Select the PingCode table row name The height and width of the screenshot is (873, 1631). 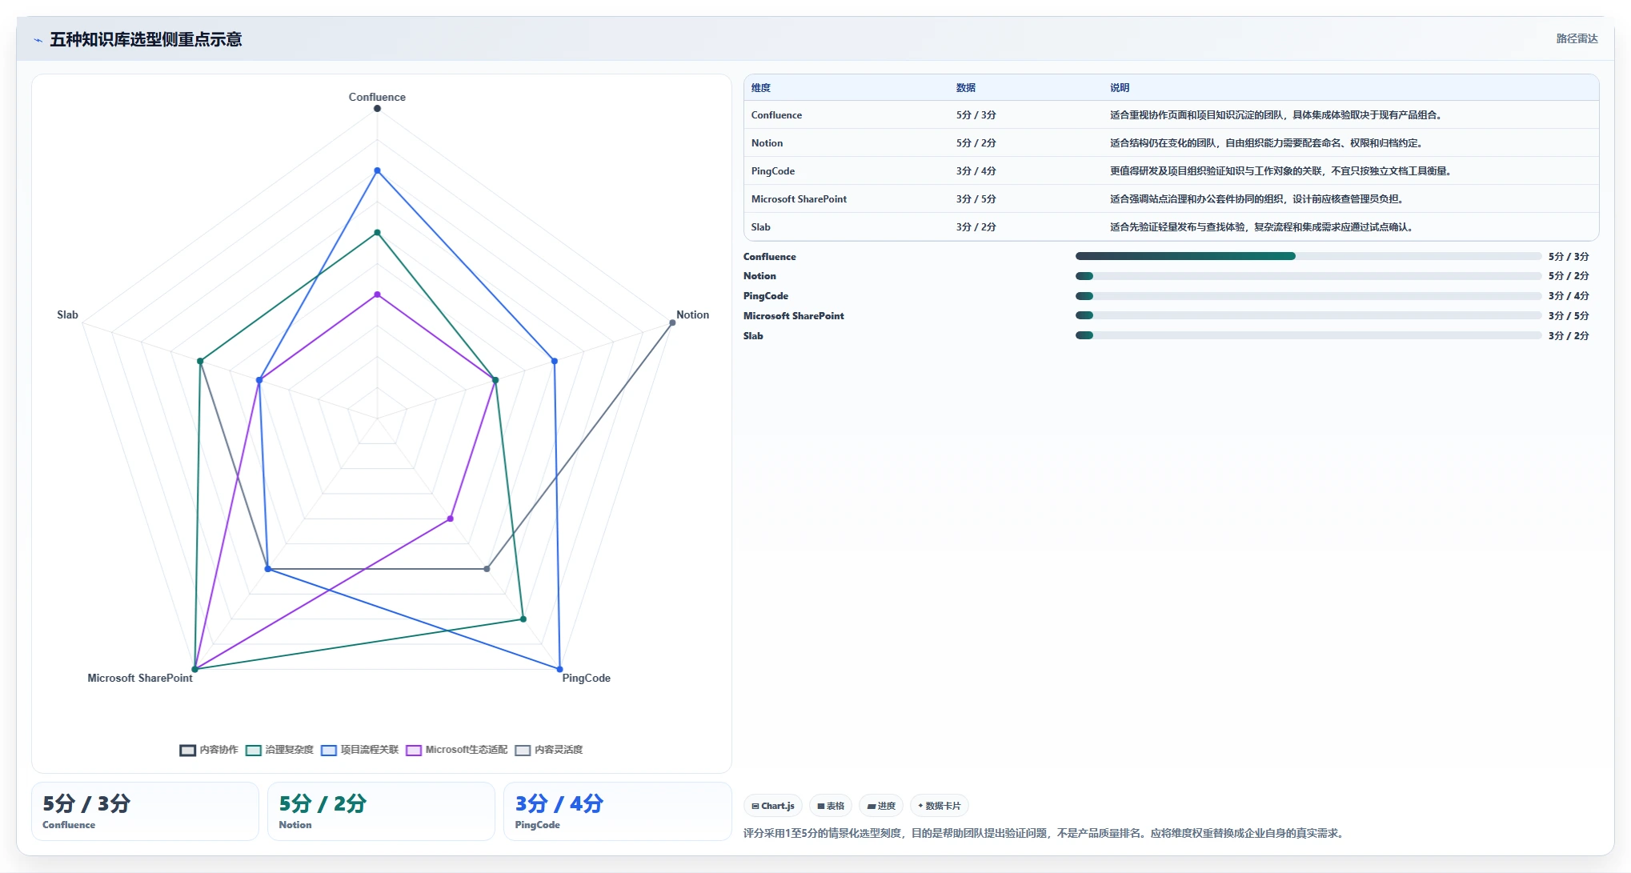[773, 171]
